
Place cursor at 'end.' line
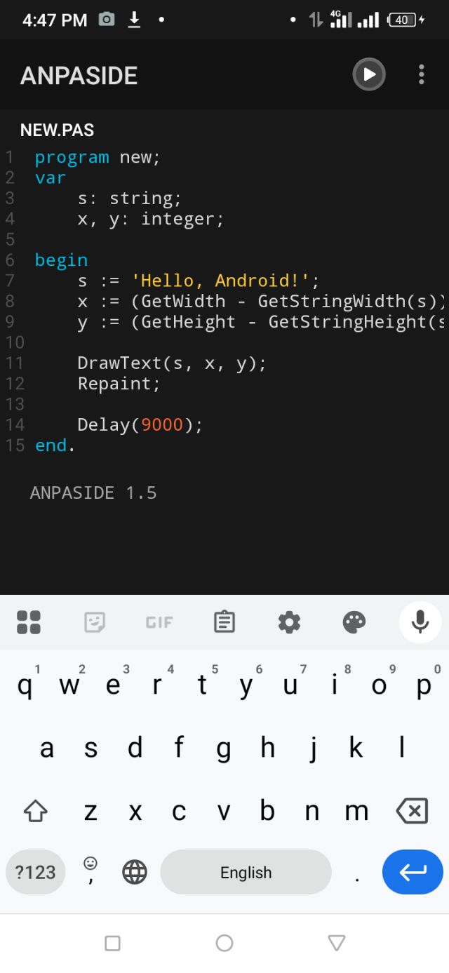(55, 445)
